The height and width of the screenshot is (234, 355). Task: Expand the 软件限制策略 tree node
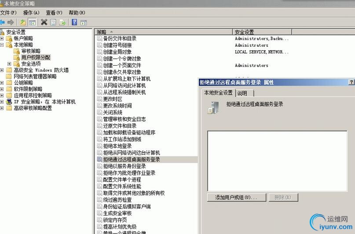pos(2,89)
